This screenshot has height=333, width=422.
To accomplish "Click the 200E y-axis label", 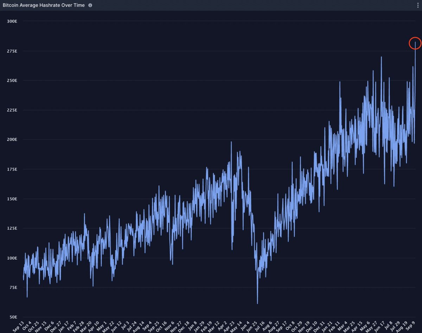I will (12, 140).
